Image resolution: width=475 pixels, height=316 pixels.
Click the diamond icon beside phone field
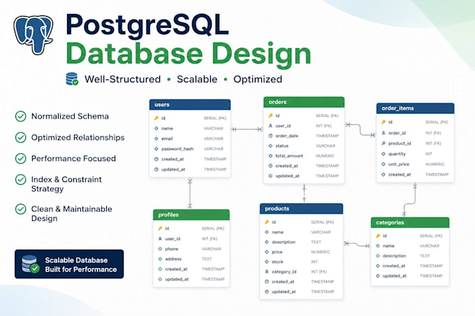click(160, 249)
